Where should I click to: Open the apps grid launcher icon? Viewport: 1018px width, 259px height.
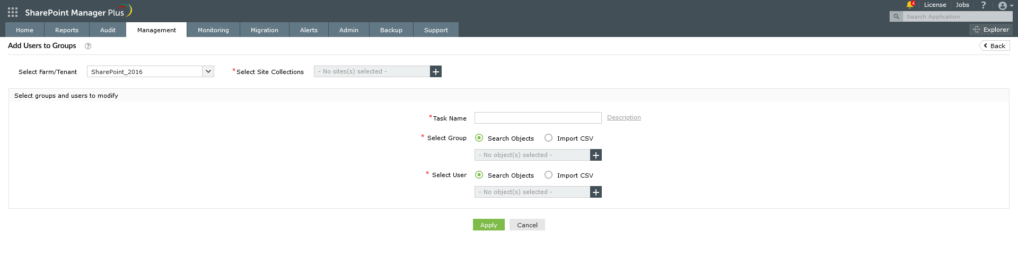point(13,12)
